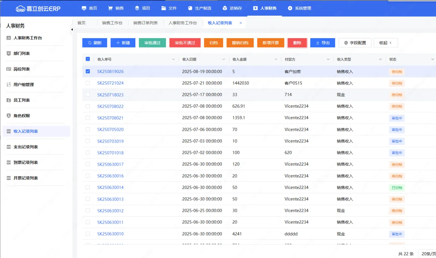Open the 收入日期 column dropdown arrow
The height and width of the screenshot is (258, 436).
224,60
